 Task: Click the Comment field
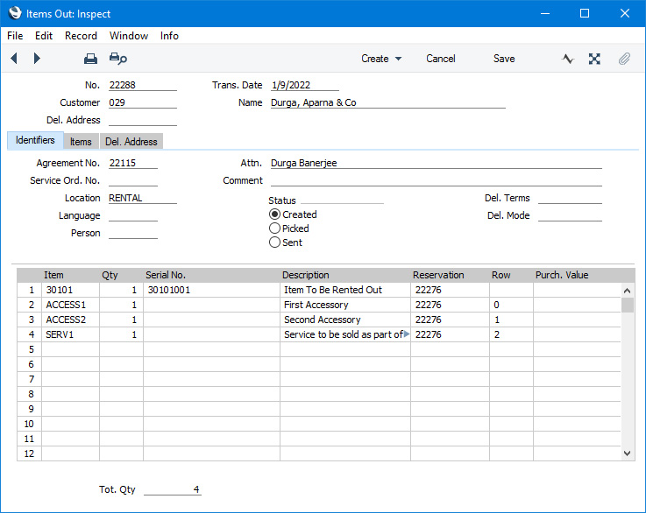click(x=437, y=180)
